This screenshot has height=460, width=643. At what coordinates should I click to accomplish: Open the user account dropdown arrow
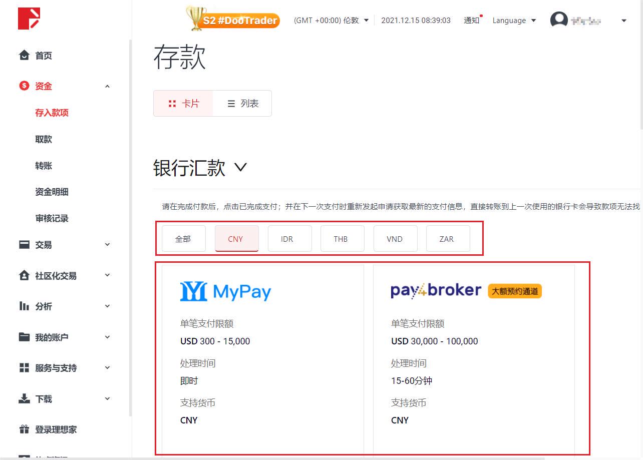pos(623,21)
